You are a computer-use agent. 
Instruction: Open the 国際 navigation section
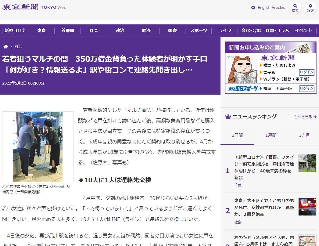tap(172, 31)
